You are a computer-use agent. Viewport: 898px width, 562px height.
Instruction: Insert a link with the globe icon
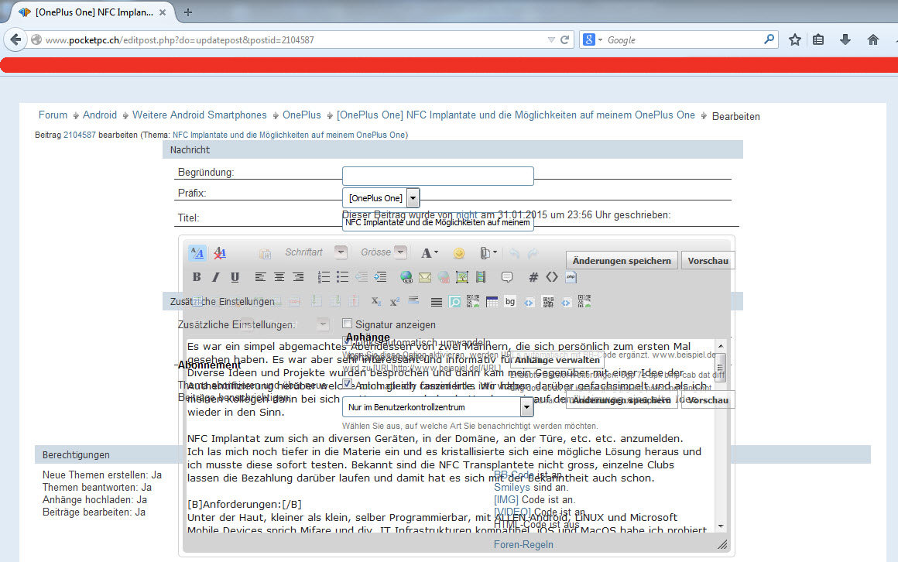[406, 277]
